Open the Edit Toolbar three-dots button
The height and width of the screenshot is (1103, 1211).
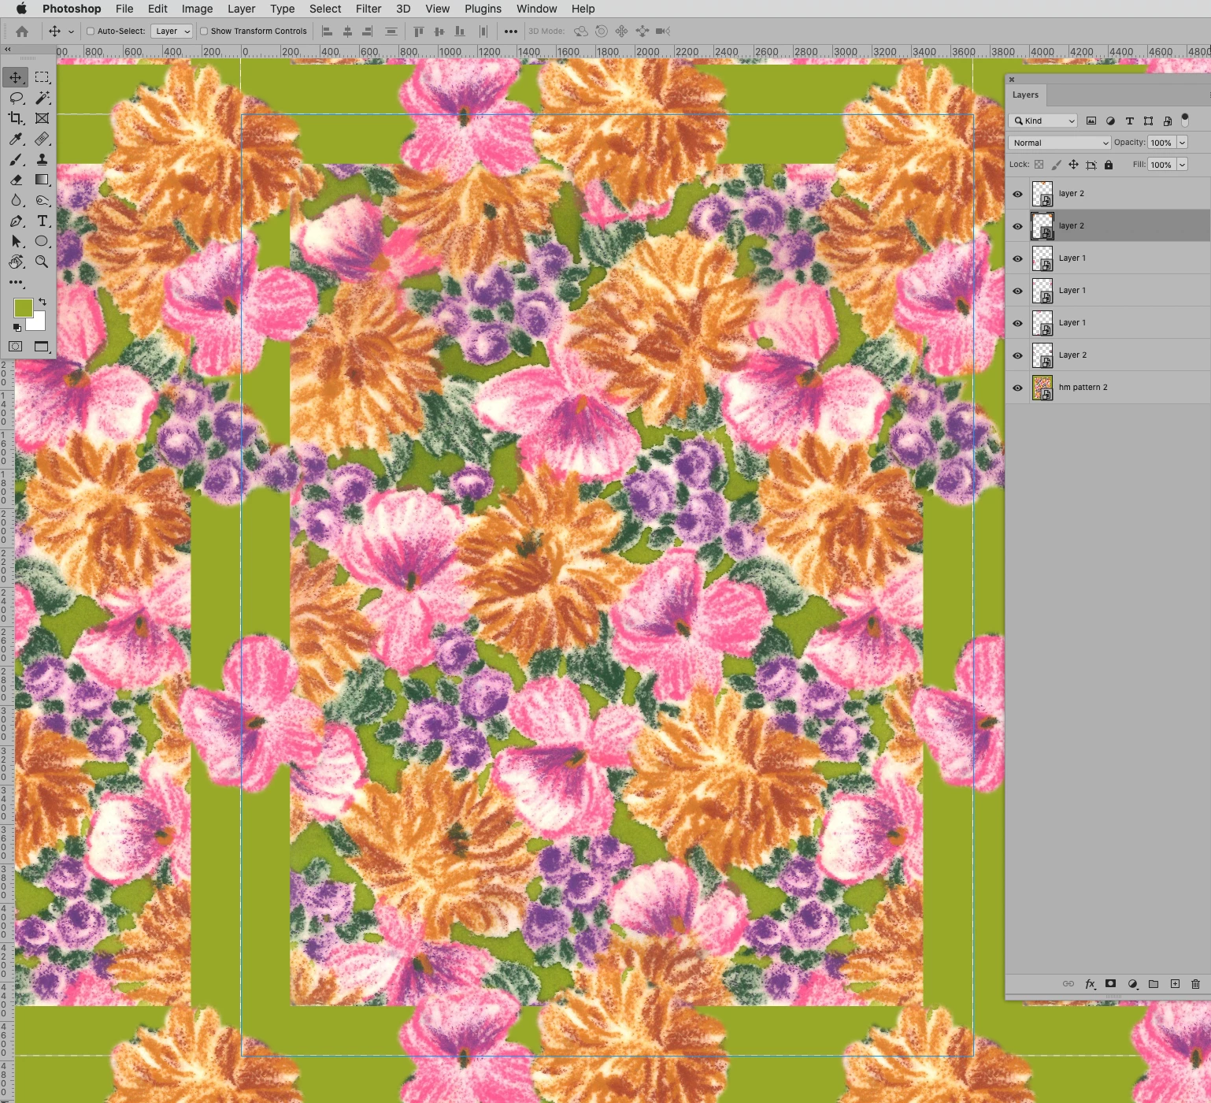tap(16, 282)
